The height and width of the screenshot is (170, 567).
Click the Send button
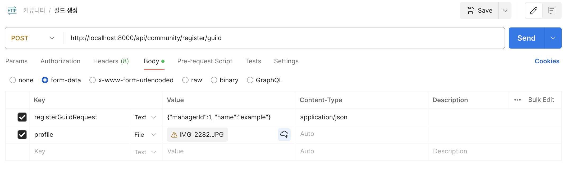click(x=526, y=38)
